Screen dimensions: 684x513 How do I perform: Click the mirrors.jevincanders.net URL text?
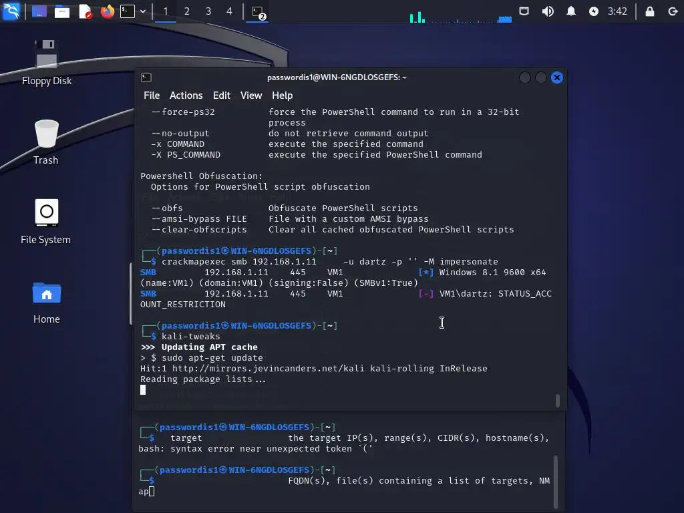point(269,369)
